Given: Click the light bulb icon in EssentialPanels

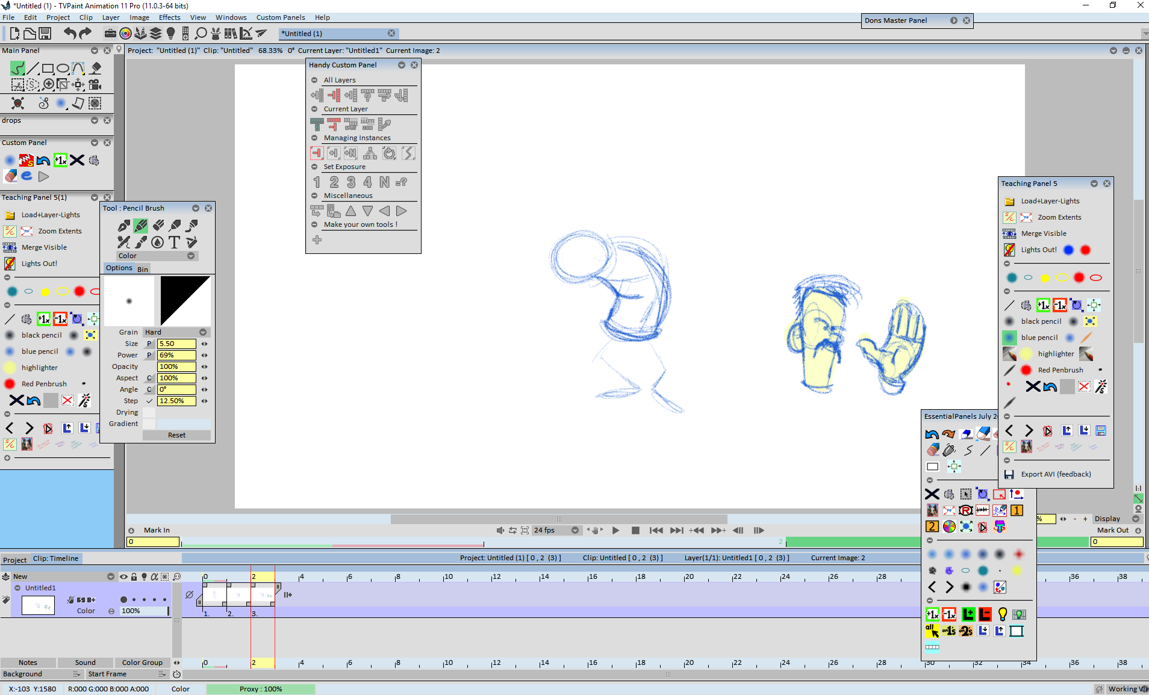Looking at the screenshot, I should pos(1002,614).
